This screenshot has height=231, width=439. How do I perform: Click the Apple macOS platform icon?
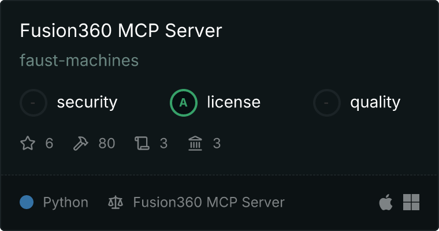(386, 202)
